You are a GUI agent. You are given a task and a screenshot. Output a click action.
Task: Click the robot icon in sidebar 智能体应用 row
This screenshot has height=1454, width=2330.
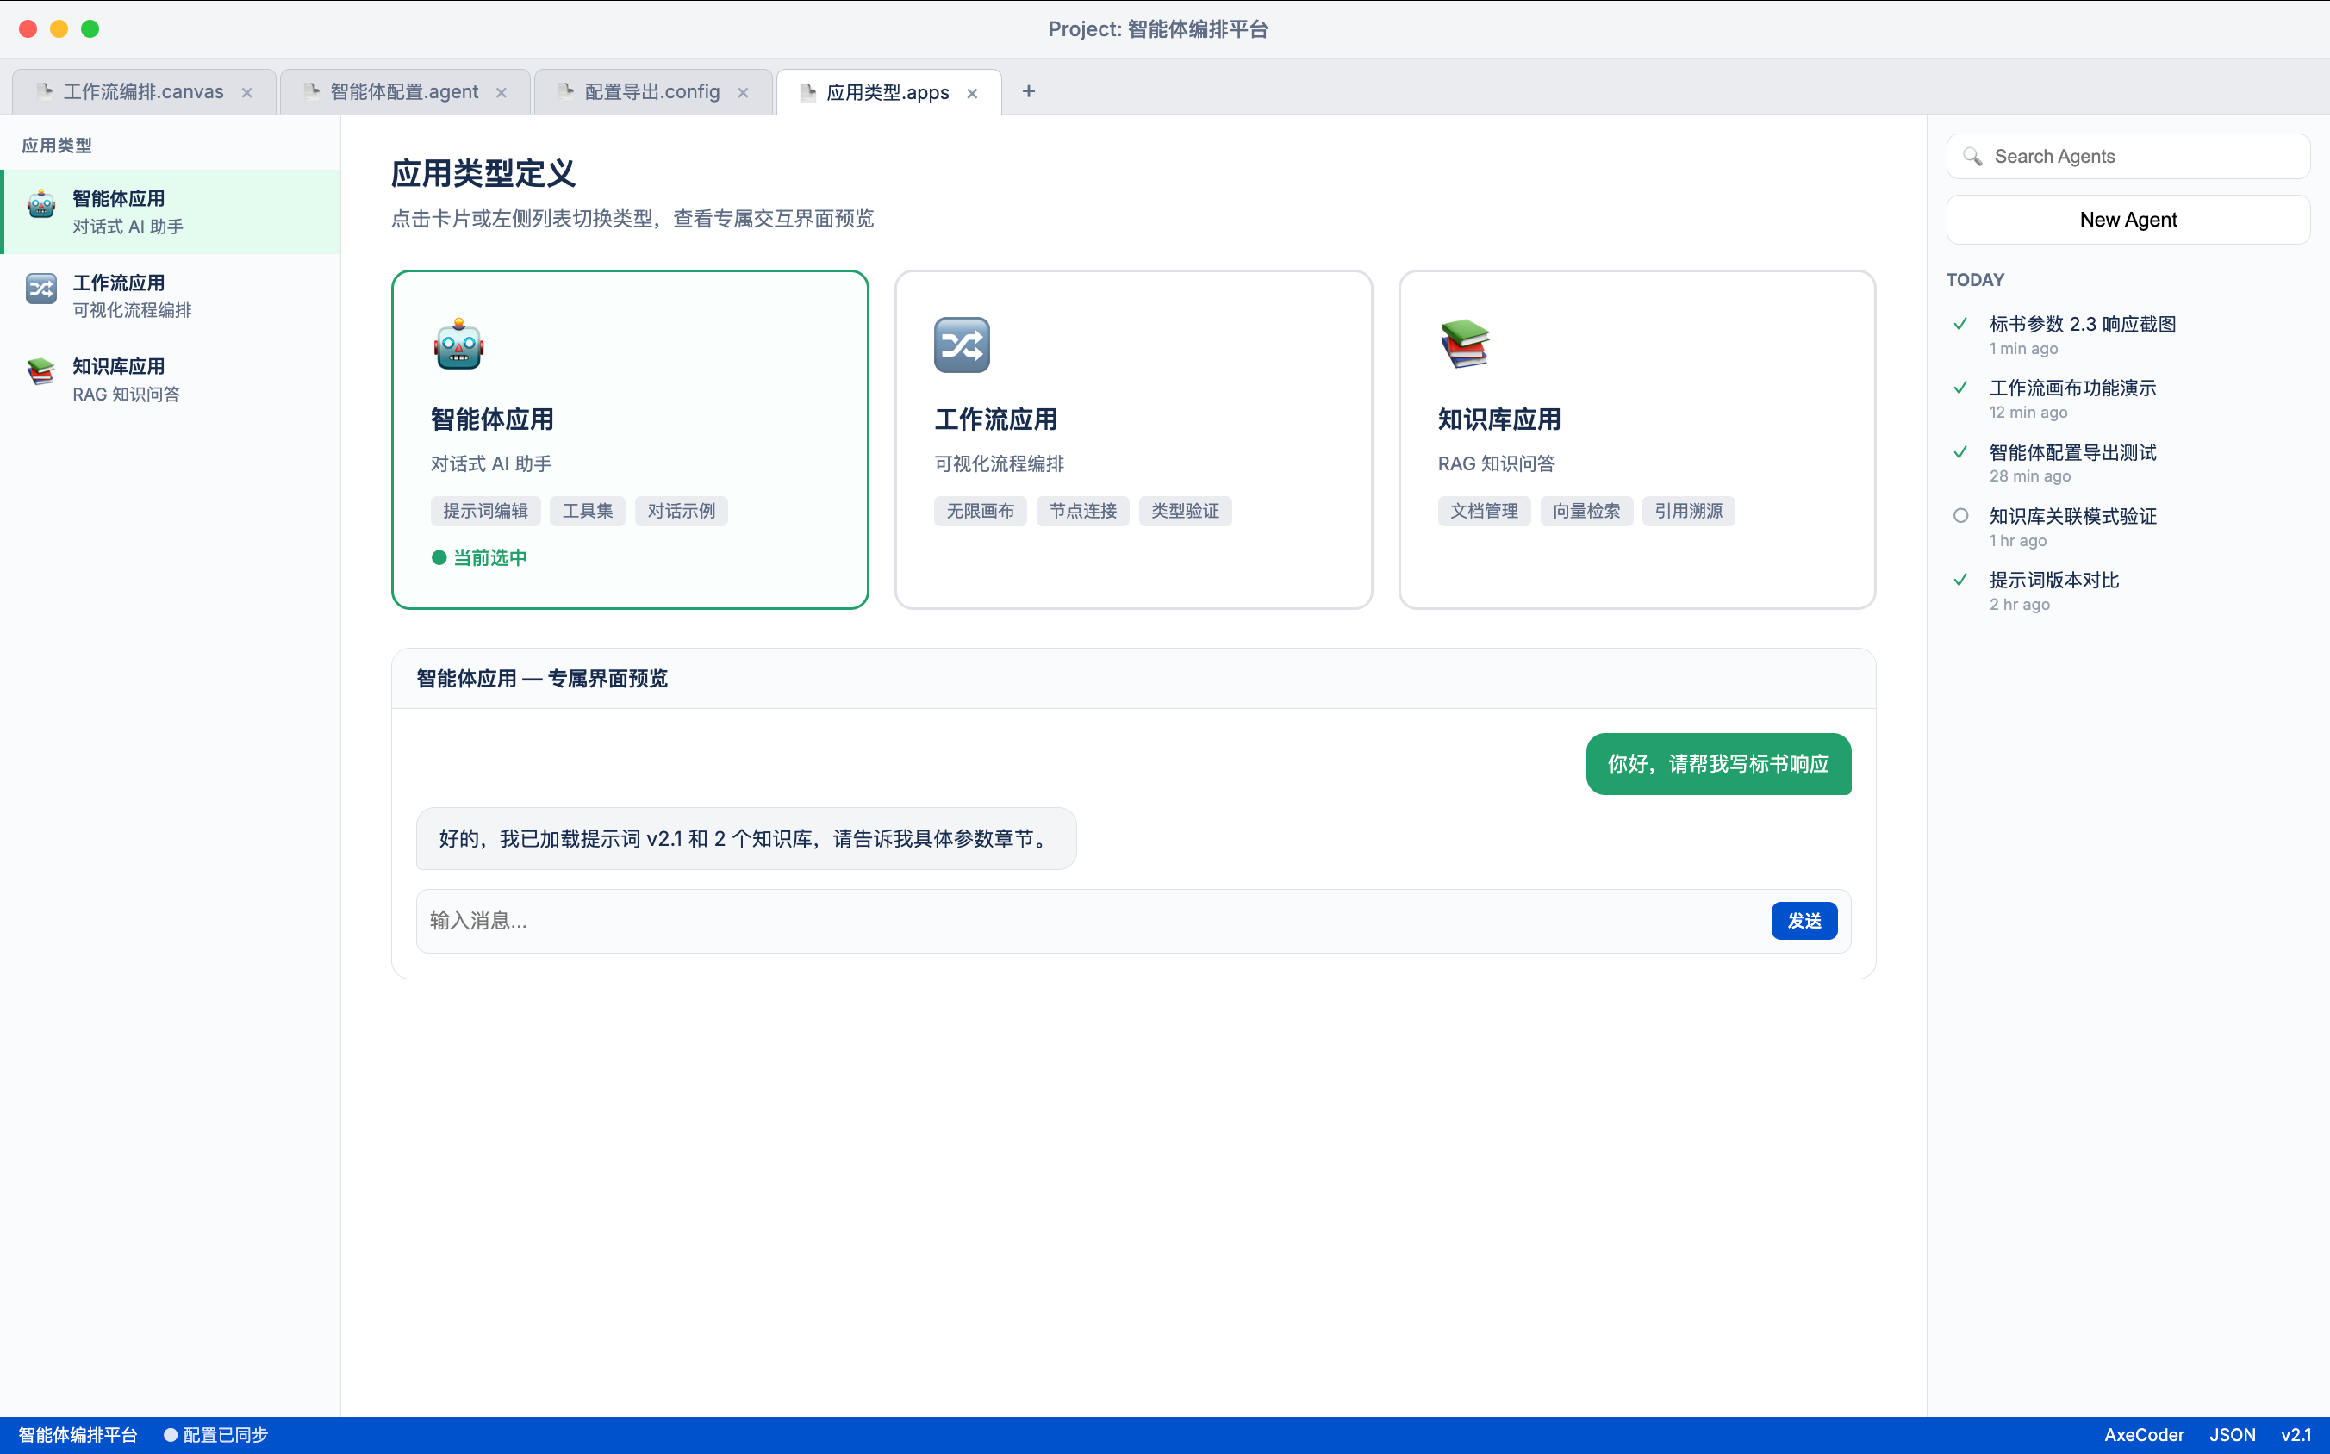click(41, 204)
